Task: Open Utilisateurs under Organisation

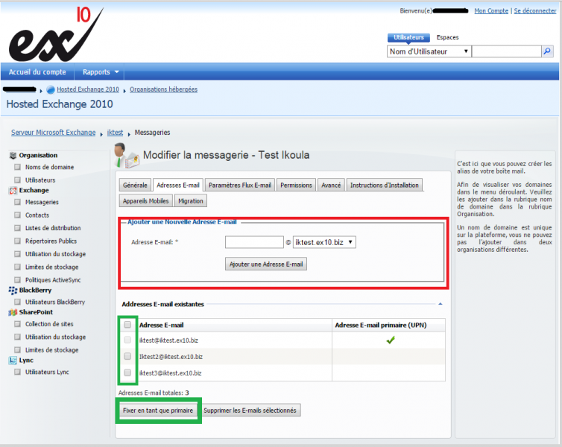Action: [x=40, y=180]
